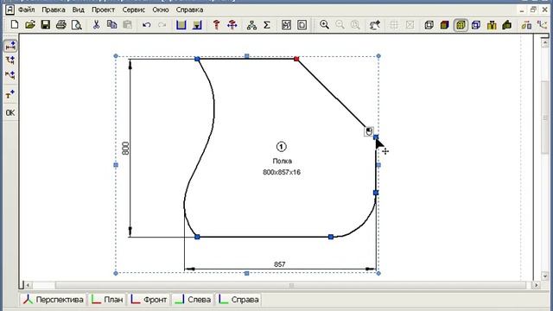Open the project structure tree icon
The image size is (553, 311).
pyautogui.click(x=251, y=25)
